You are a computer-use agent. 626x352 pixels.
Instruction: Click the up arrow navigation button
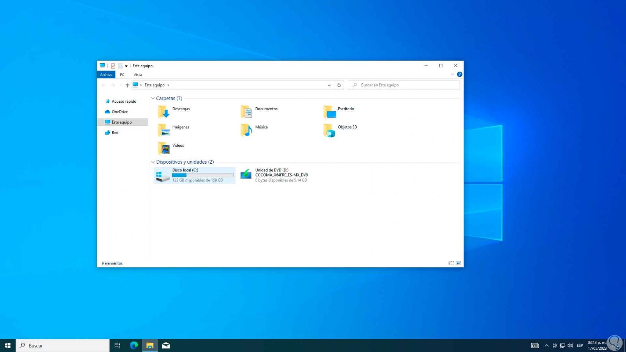127,85
